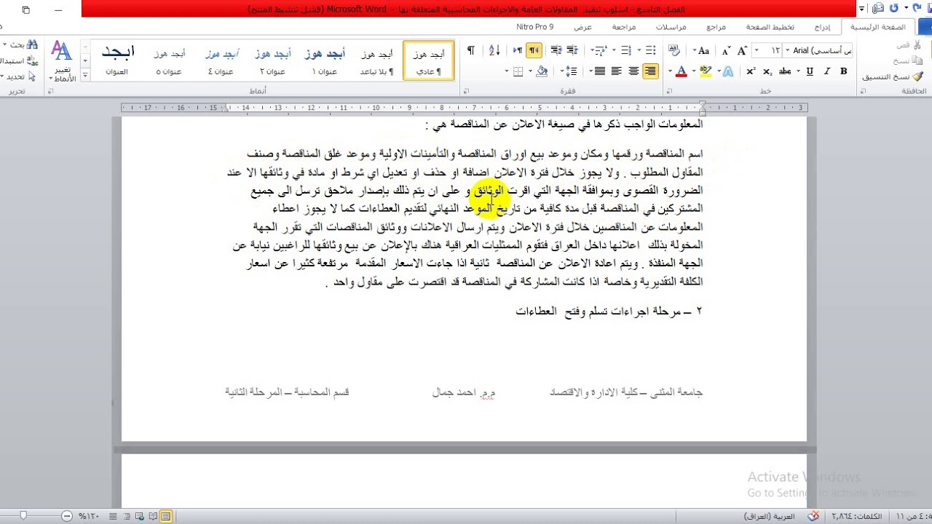This screenshot has height=524, width=932.
Task: Toggle Bold formatting
Action: tap(844, 71)
